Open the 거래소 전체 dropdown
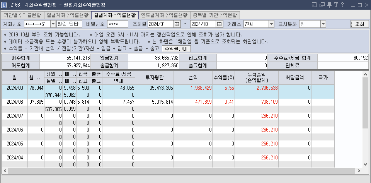 tap(271, 24)
